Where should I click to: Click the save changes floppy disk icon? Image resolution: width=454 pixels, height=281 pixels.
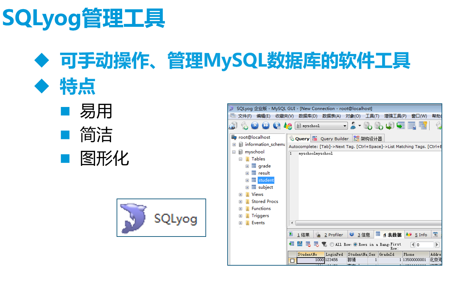(x=300, y=244)
